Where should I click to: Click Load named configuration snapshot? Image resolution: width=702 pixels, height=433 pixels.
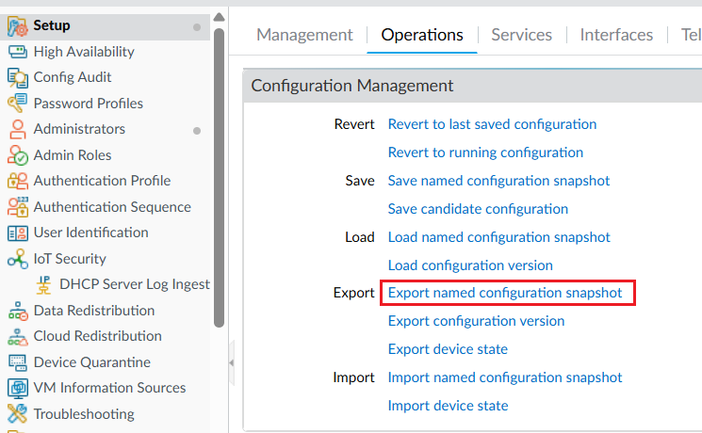point(498,237)
